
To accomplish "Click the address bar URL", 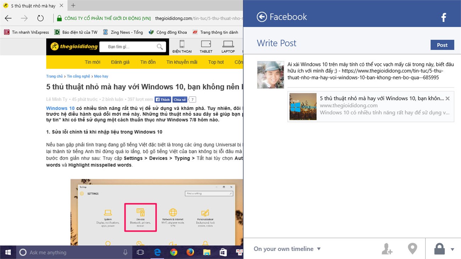I will [199, 18].
